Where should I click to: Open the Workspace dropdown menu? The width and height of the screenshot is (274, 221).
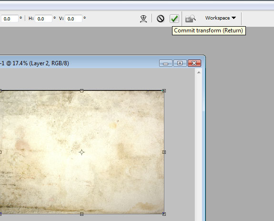(x=221, y=18)
